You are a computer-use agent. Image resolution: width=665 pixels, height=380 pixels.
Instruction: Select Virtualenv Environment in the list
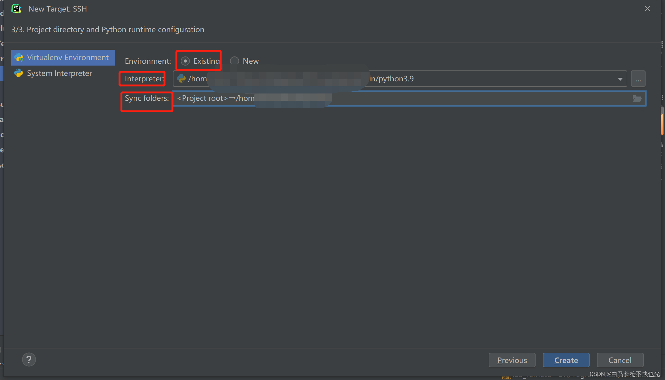click(x=67, y=57)
